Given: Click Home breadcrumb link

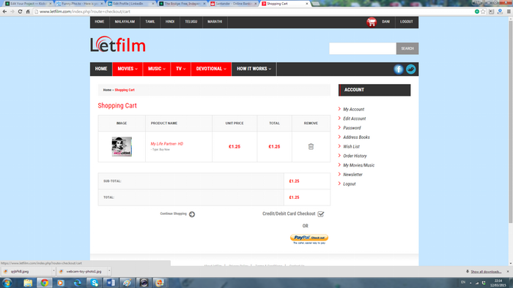Looking at the screenshot, I should pyautogui.click(x=107, y=90).
